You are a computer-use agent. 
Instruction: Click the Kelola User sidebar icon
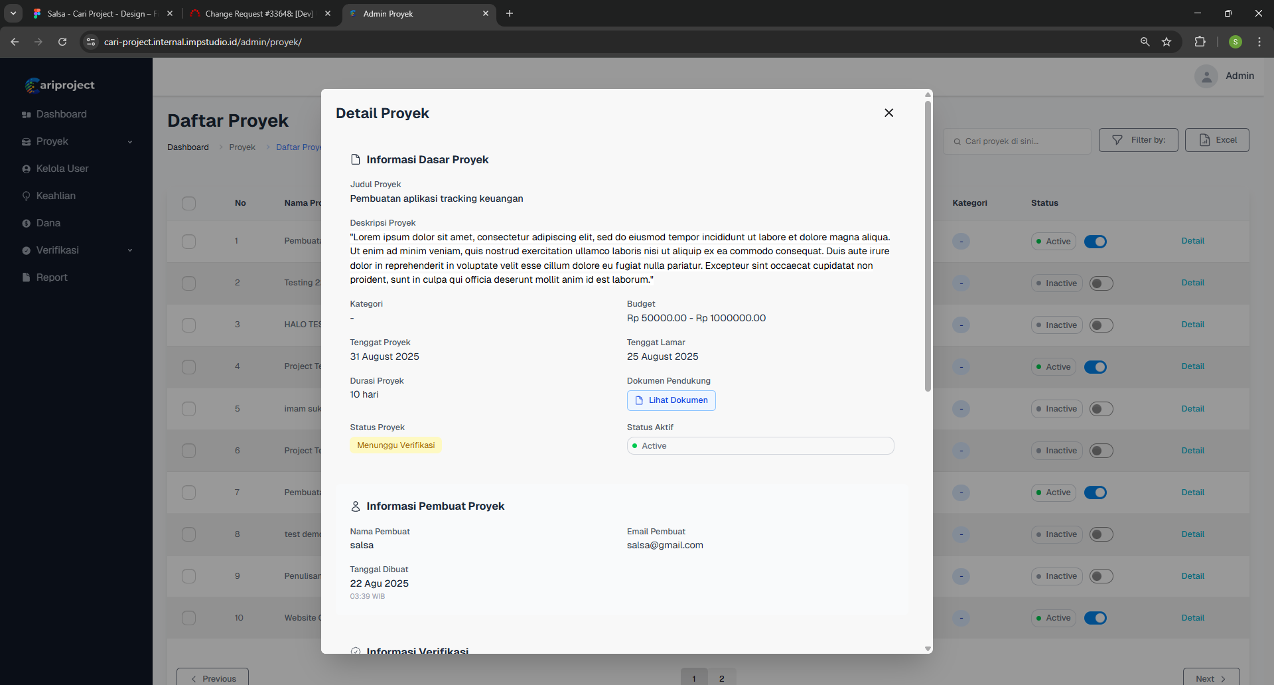coord(27,169)
